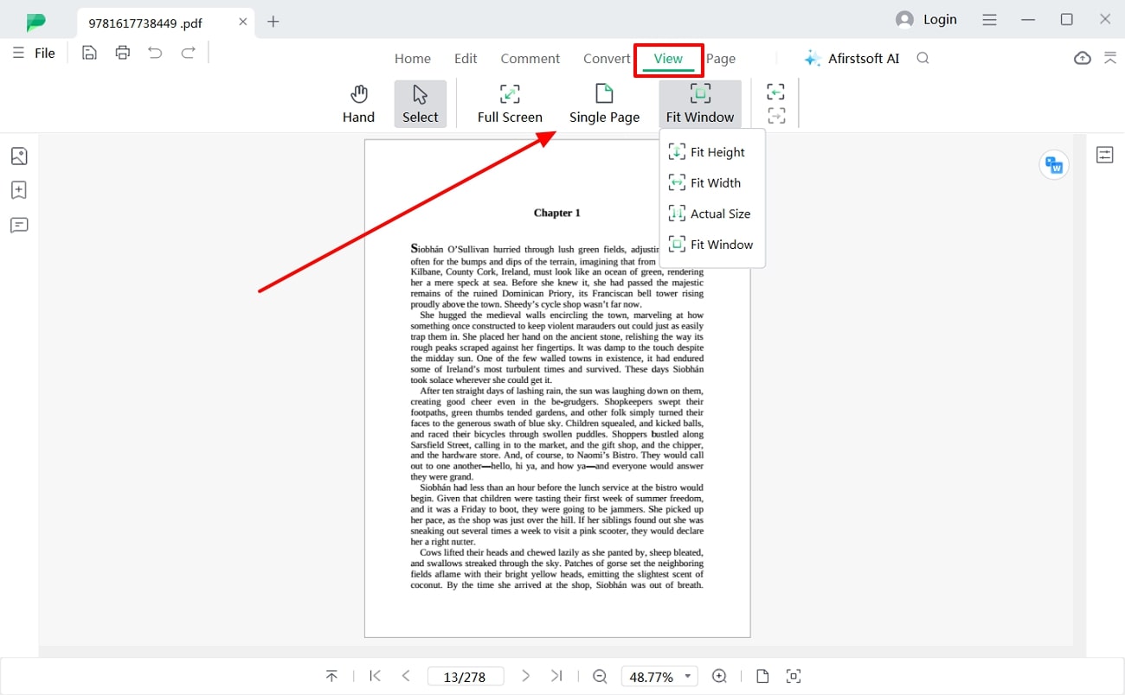Enter Full Screen mode
The width and height of the screenshot is (1125, 695).
click(510, 105)
